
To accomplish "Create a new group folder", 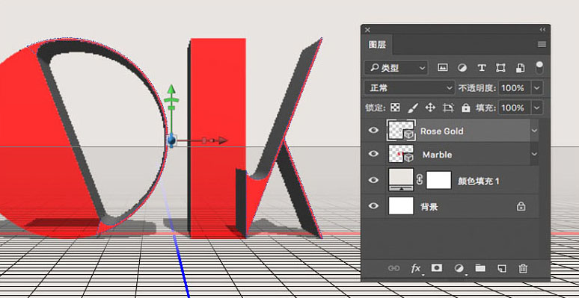I will (480, 268).
